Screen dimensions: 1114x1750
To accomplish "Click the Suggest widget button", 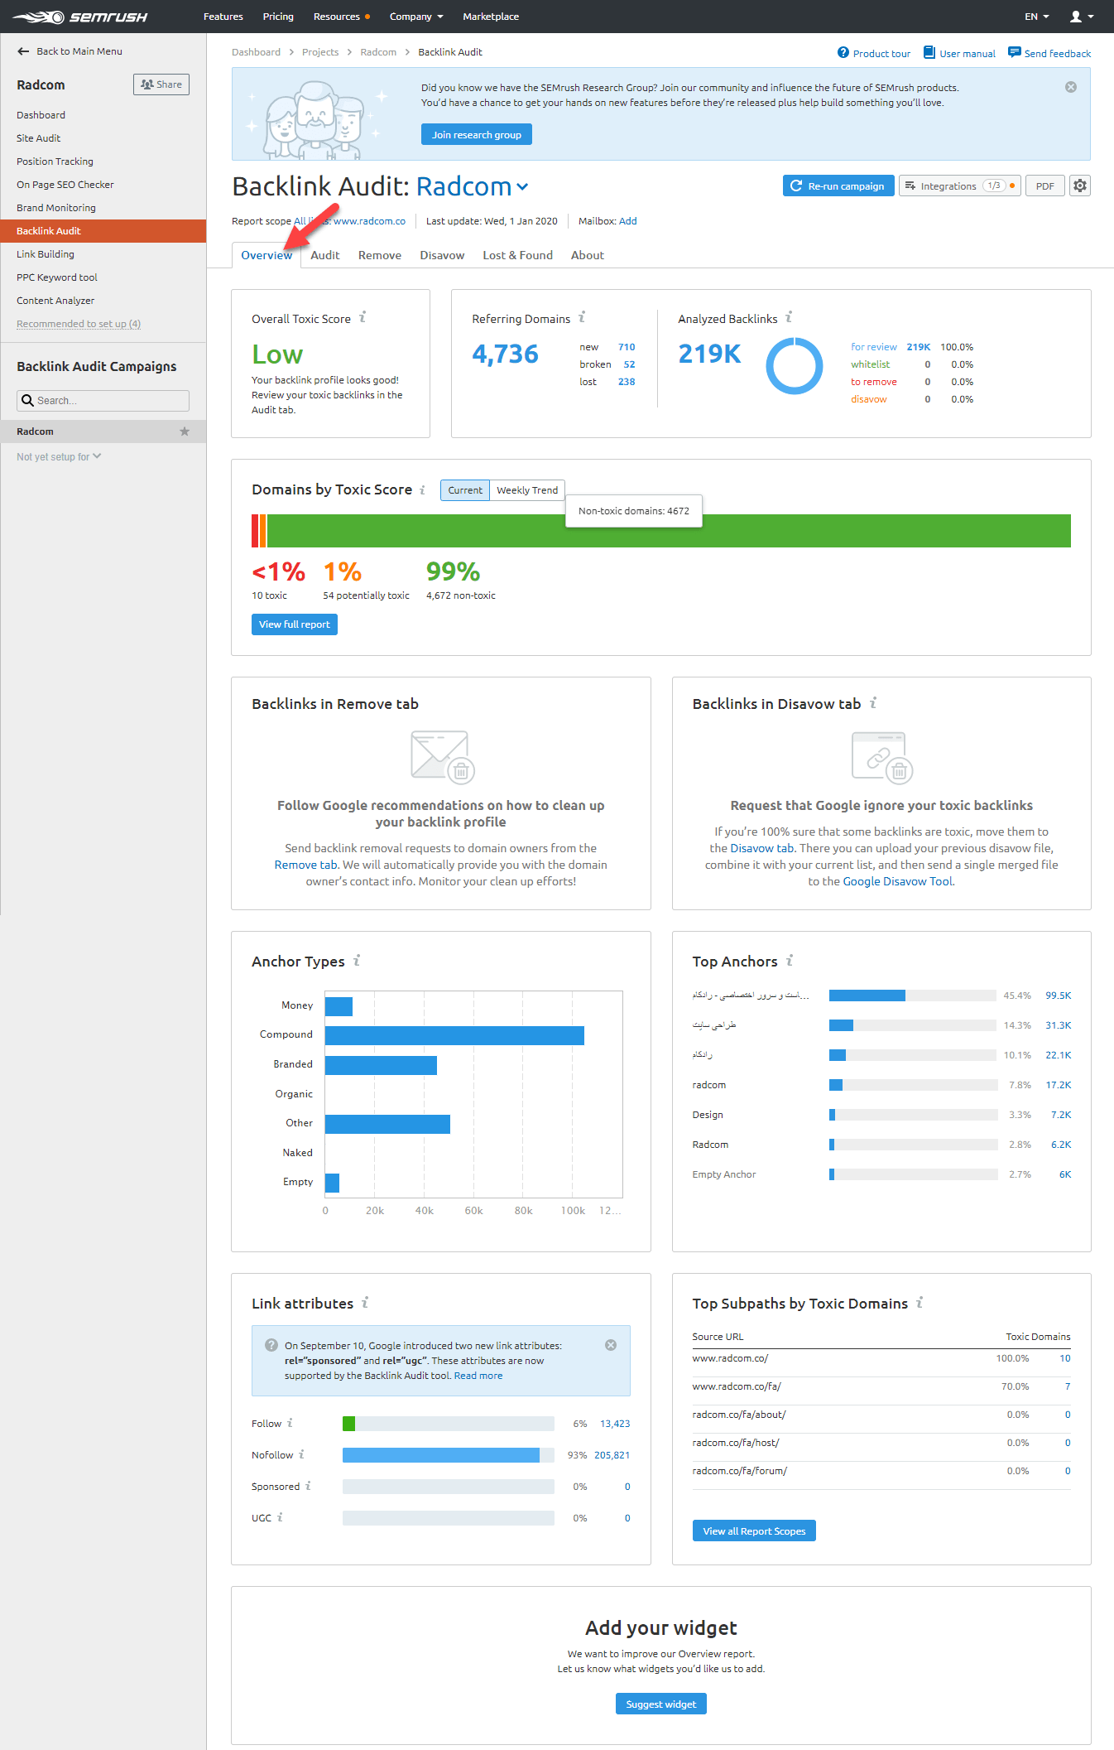I will pos(661,1704).
